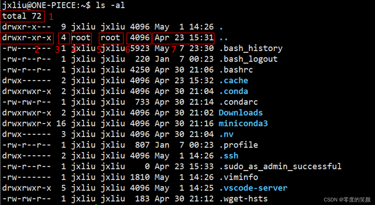Click the time '21:02' of Downloads
The width and height of the screenshot is (375, 205).
click(x=201, y=113)
